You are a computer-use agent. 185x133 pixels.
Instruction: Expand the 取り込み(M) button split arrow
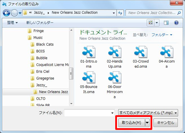pos(147,123)
